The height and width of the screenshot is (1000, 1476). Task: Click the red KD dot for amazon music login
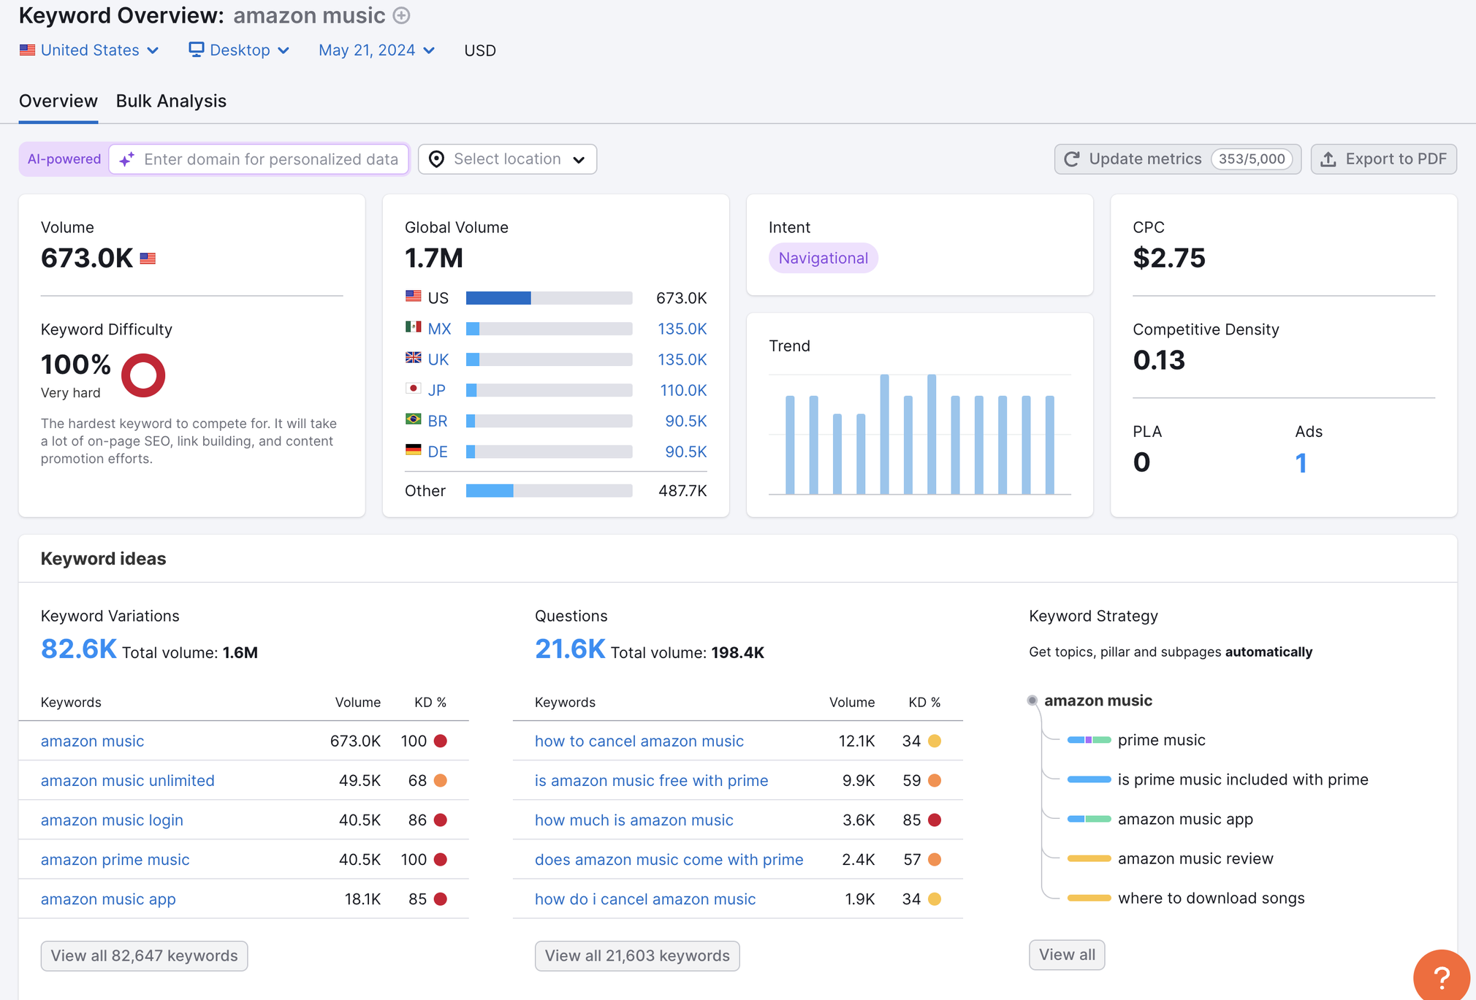click(x=440, y=820)
